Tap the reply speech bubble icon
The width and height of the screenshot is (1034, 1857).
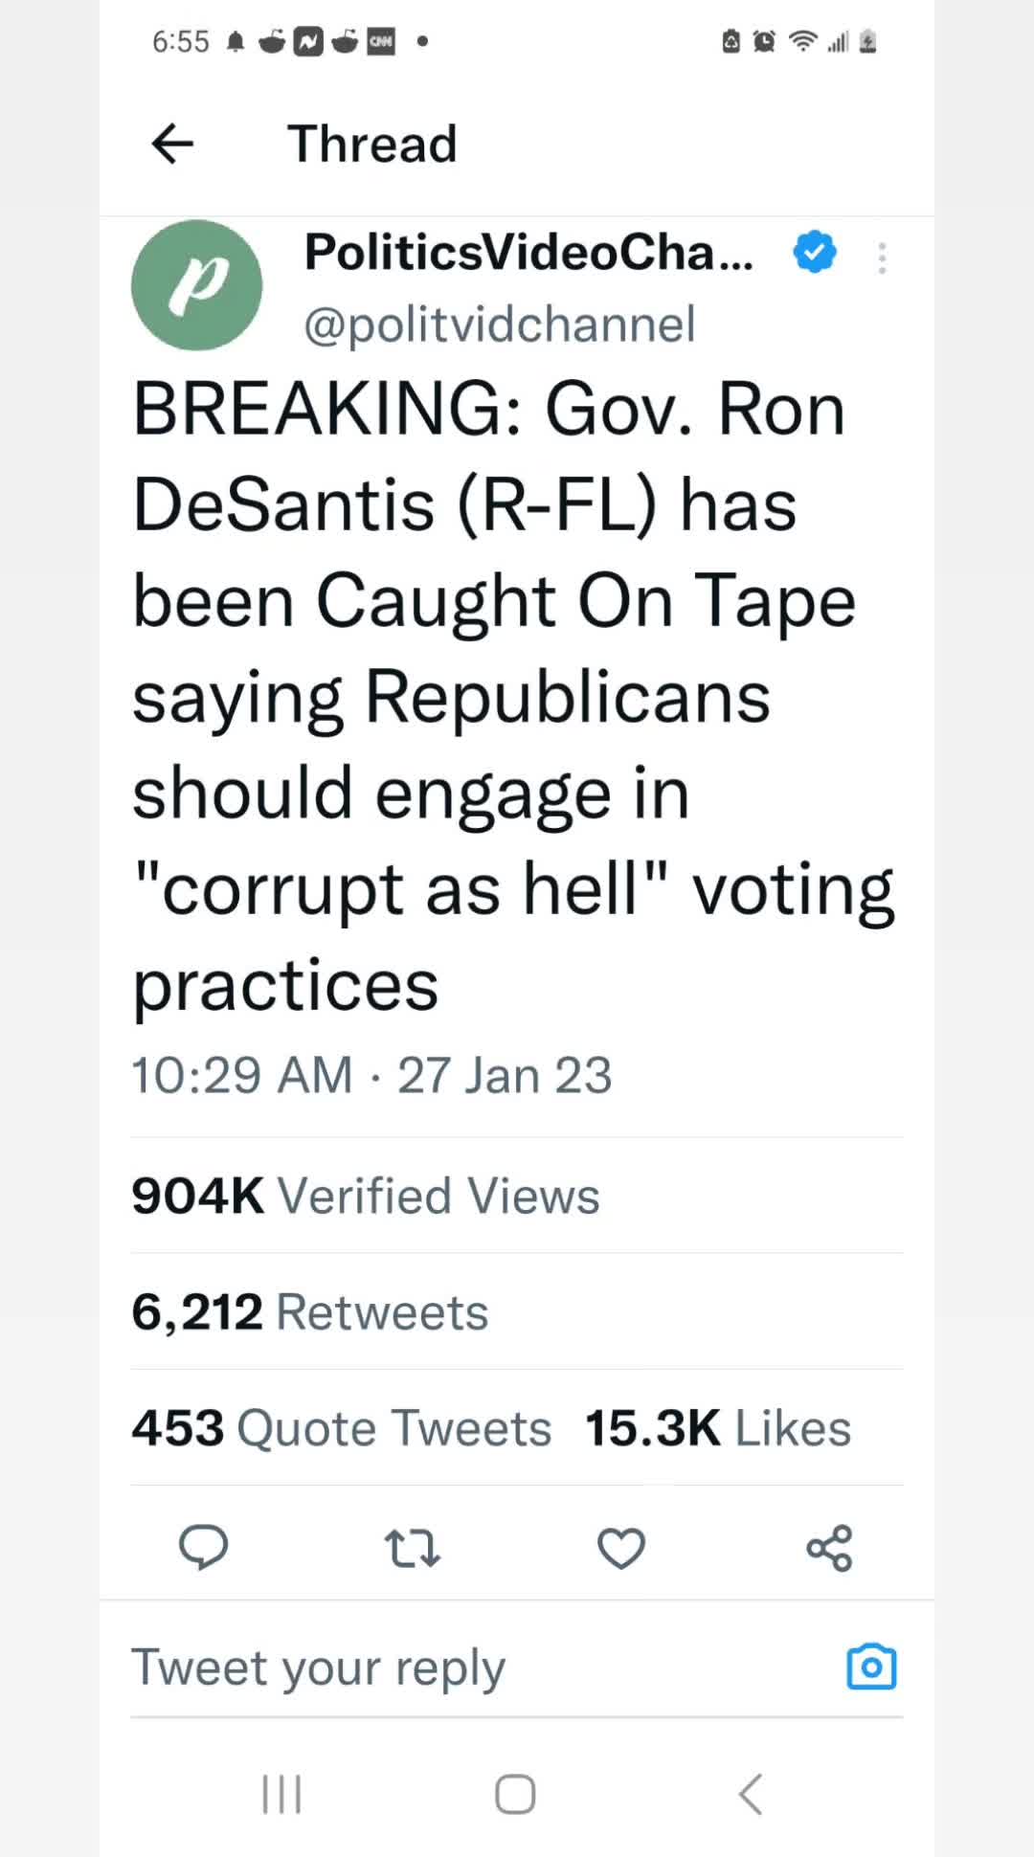(203, 1547)
